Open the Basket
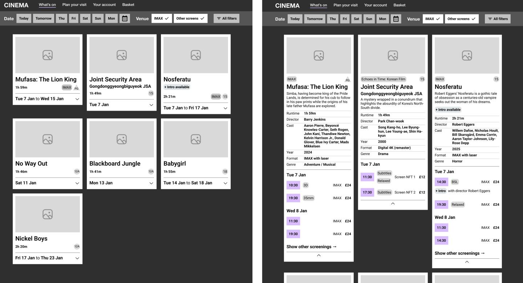 (x=128, y=5)
